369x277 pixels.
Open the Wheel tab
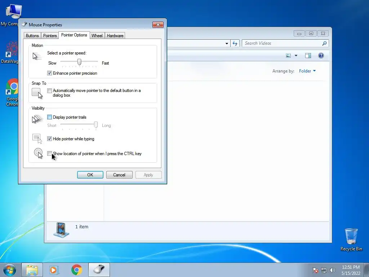[97, 36]
